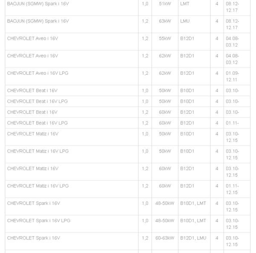Select the 60-63kW power cell

pyautogui.click(x=165, y=238)
